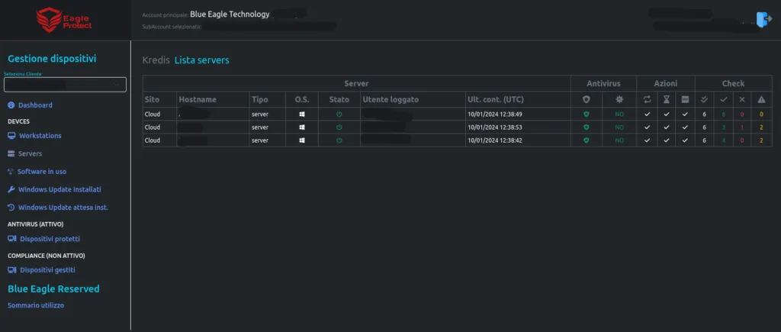Click the Windows OS icon in the 12:38:49 row
Screen dimensions: 781x332
click(x=302, y=114)
